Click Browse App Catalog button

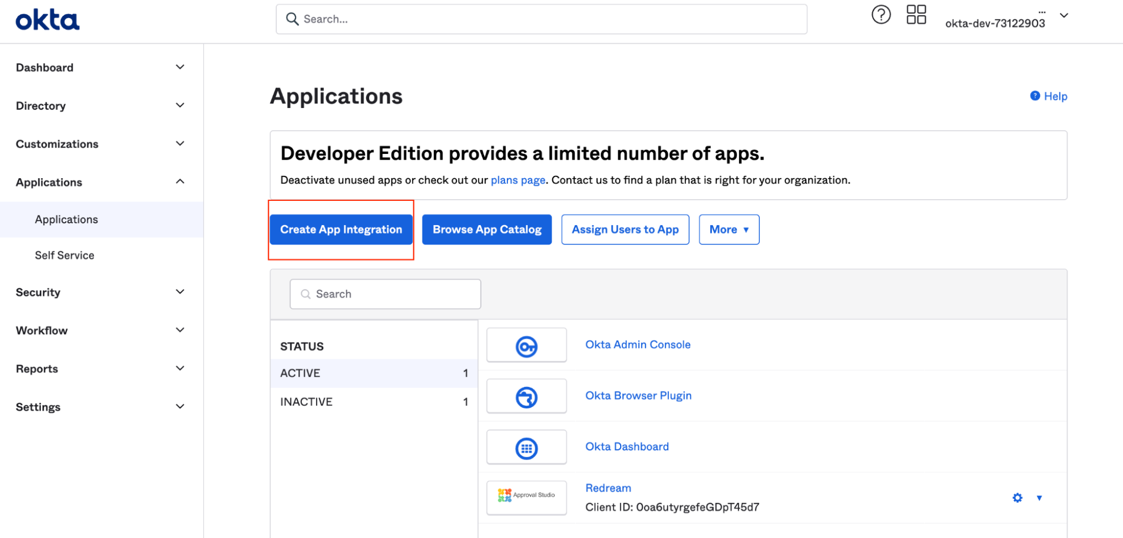487,230
